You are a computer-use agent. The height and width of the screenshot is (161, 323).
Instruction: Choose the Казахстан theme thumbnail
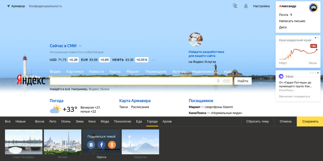140,142
